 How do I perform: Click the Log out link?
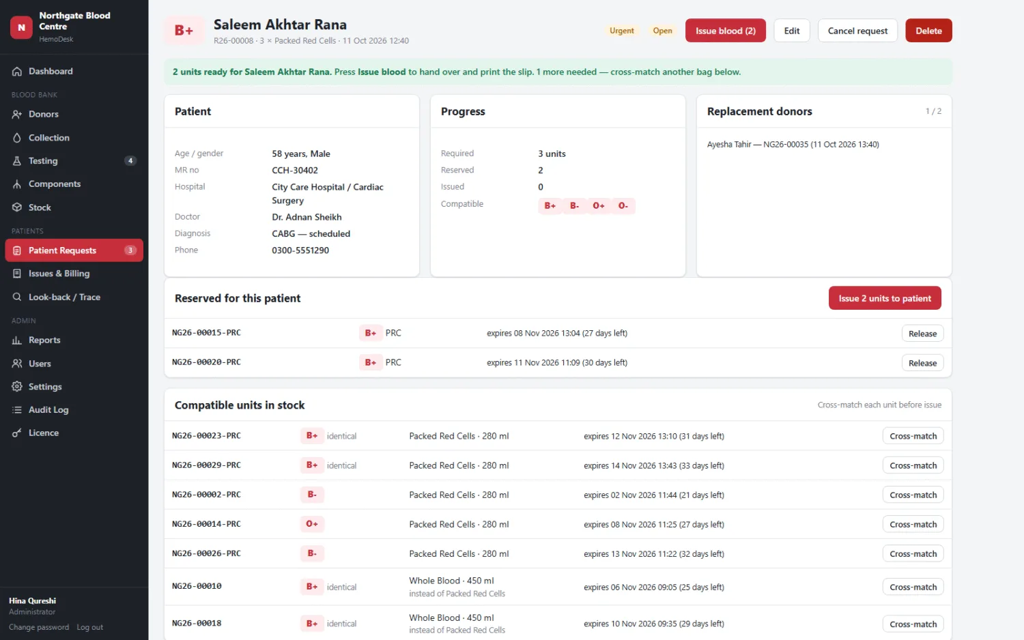90,628
